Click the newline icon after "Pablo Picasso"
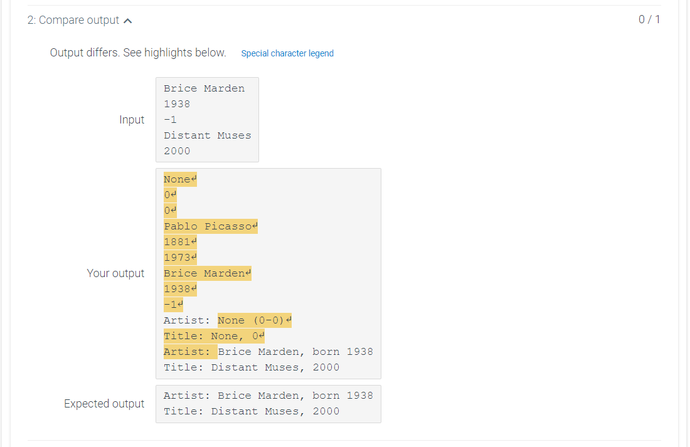This screenshot has width=690, height=447. click(254, 226)
